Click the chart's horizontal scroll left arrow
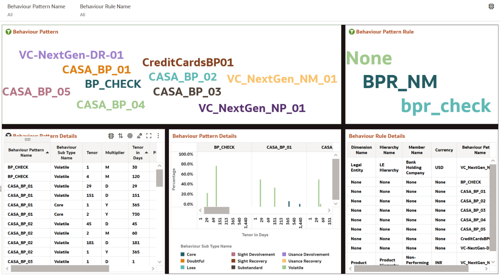The height and width of the screenshot is (275, 500). point(201,210)
